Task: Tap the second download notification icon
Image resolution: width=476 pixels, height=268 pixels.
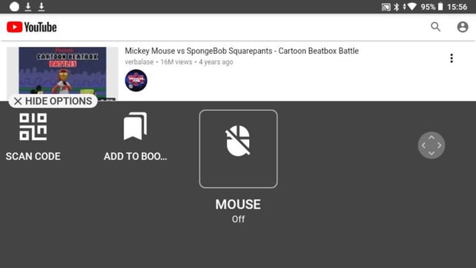Action: click(x=42, y=7)
